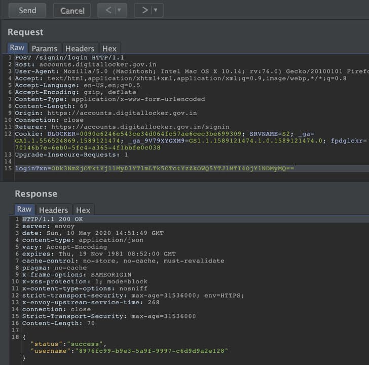The image size is (369, 365).
Task: Click the Host header line in request
Action: [86, 64]
